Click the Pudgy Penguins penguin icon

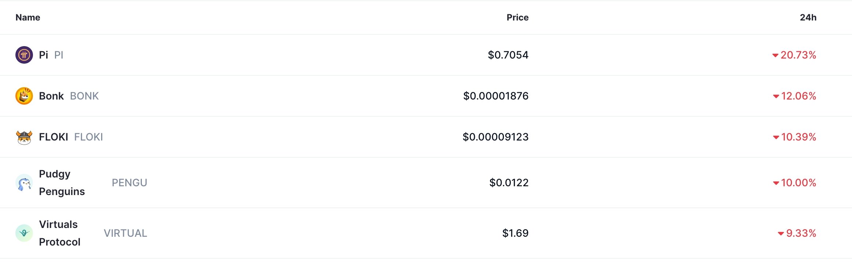click(x=23, y=183)
